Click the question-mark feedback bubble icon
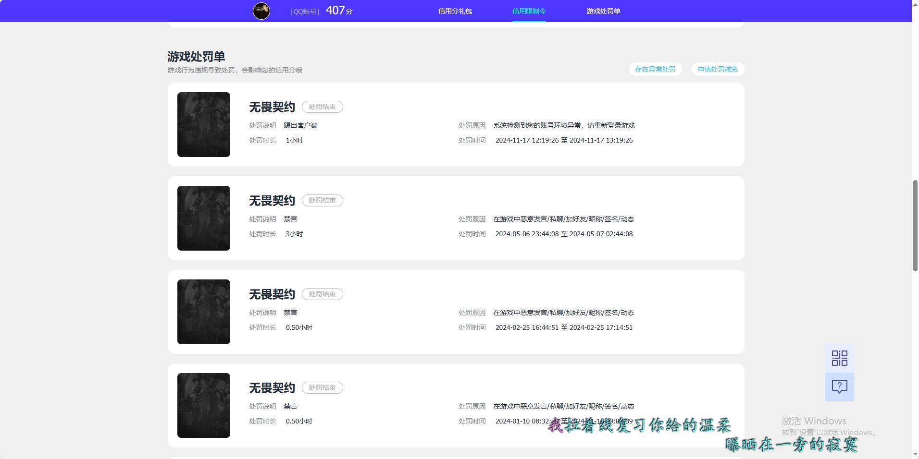Image resolution: width=919 pixels, height=459 pixels. tap(839, 387)
